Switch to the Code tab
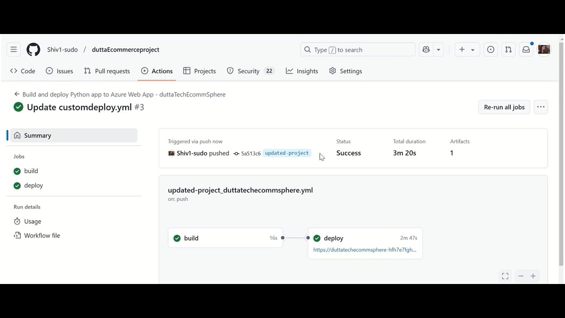 [x=23, y=71]
